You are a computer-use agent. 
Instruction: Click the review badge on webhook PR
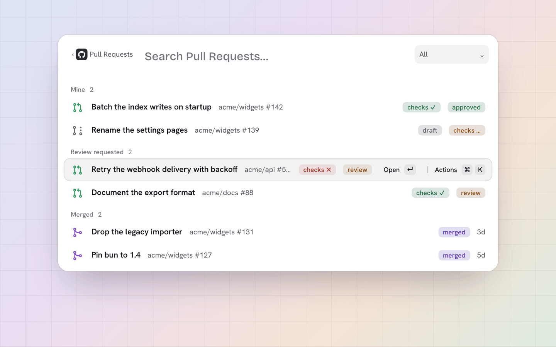[x=357, y=170]
